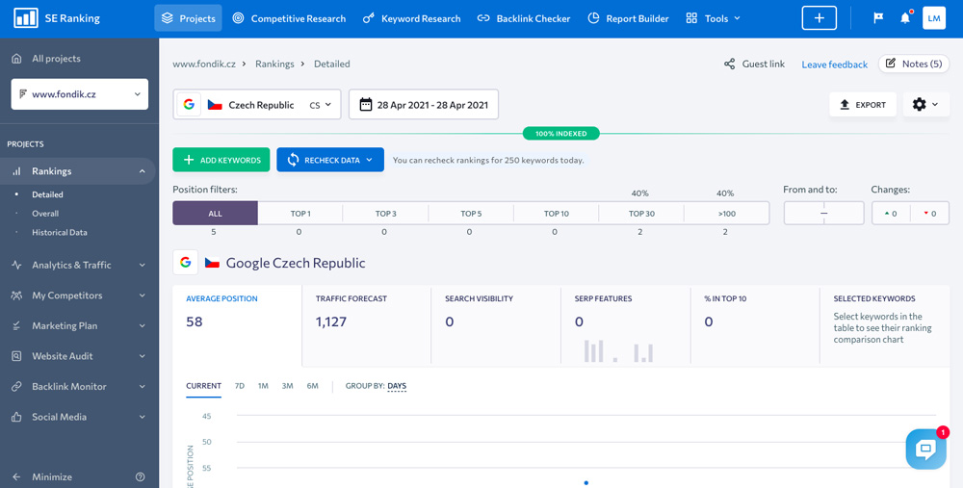Viewport: 963px width, 488px height.
Task: Select CURRENT chart period
Action: [x=204, y=386]
